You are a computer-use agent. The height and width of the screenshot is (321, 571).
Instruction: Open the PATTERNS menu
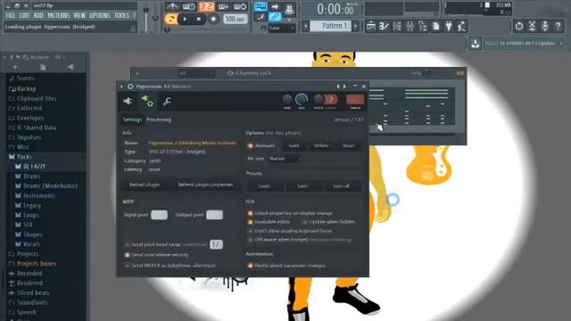(58, 16)
